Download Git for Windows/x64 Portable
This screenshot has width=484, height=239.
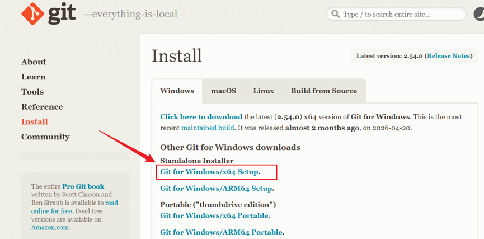coord(214,215)
